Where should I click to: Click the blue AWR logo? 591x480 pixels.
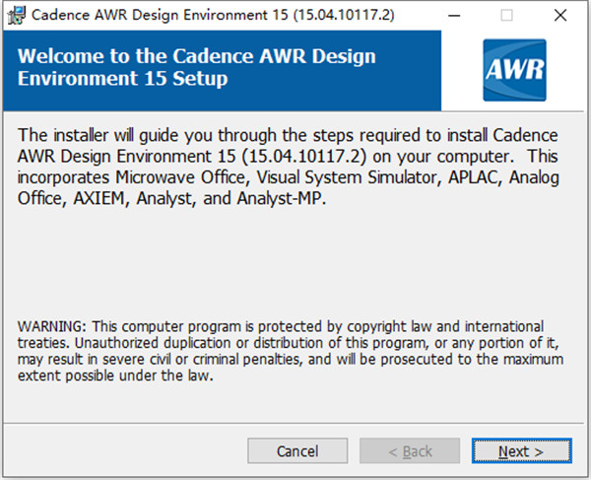coord(514,70)
